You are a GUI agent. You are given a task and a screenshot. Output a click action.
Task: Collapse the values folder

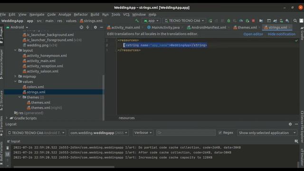coord(15,82)
